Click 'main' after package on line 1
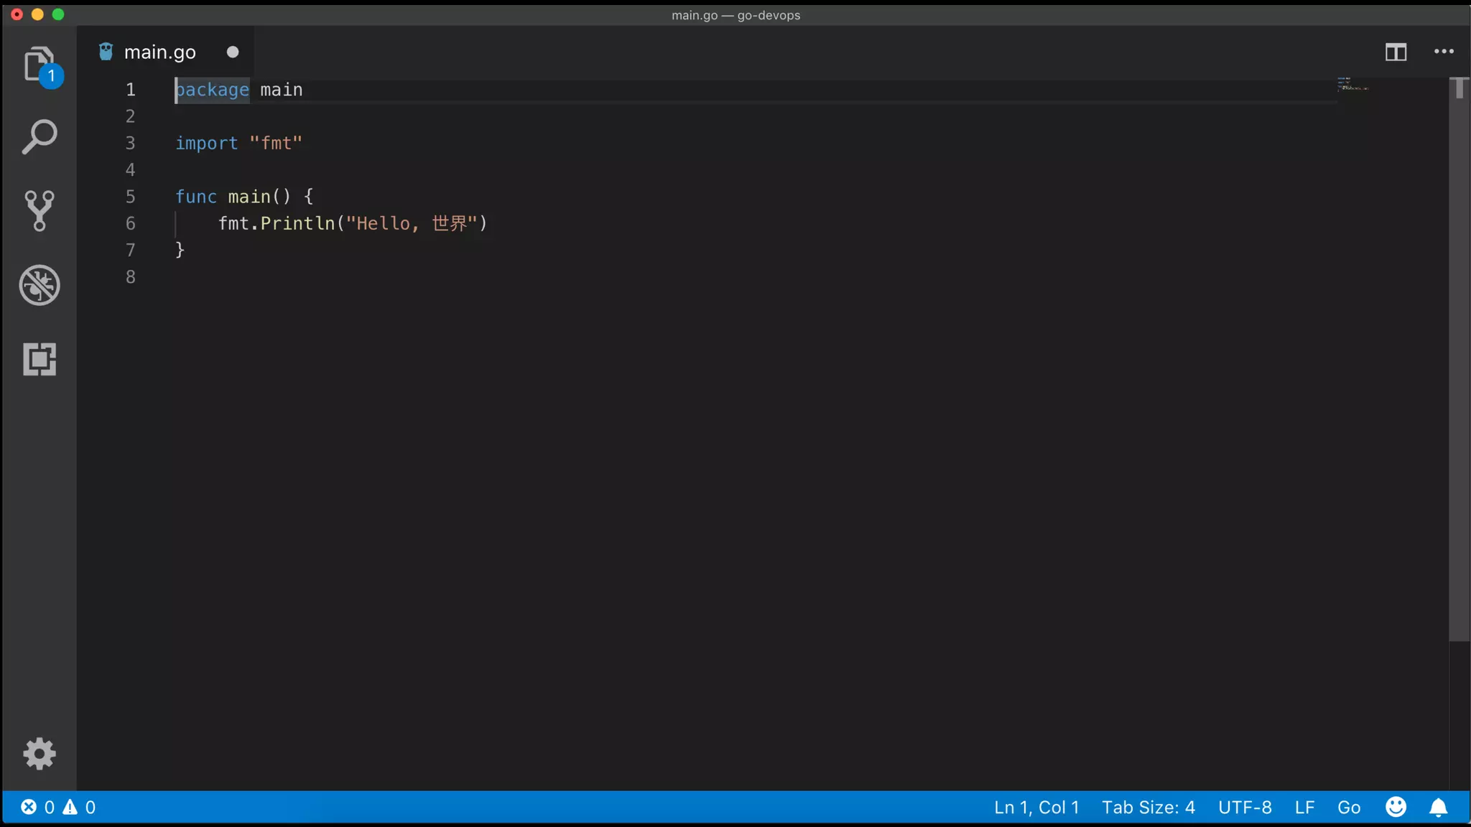 281,90
